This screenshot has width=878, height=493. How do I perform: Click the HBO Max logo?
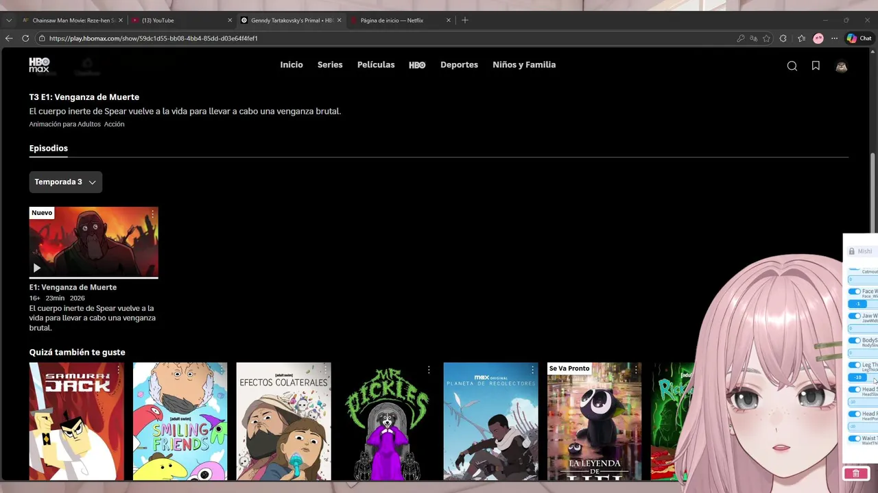[x=39, y=65]
